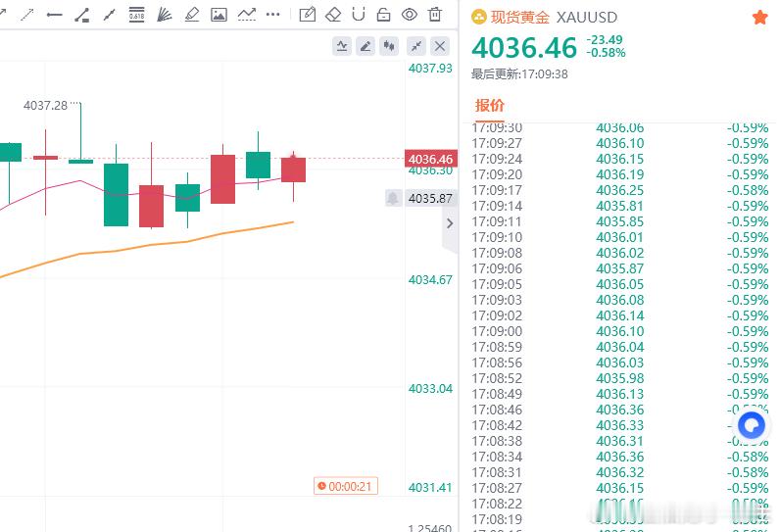Image resolution: width=780 pixels, height=532 pixels.
Task: Click the -0.58% header change percentage
Action: (x=606, y=53)
